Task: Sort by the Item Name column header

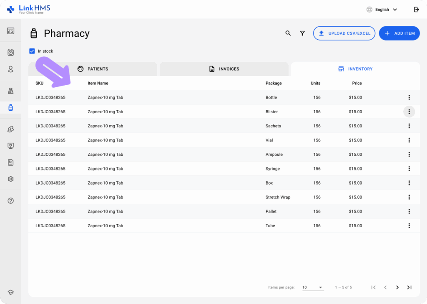Action: [x=98, y=83]
